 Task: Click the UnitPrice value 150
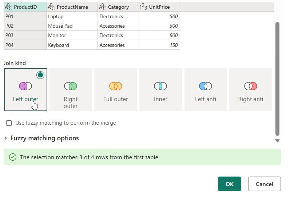tap(159, 45)
